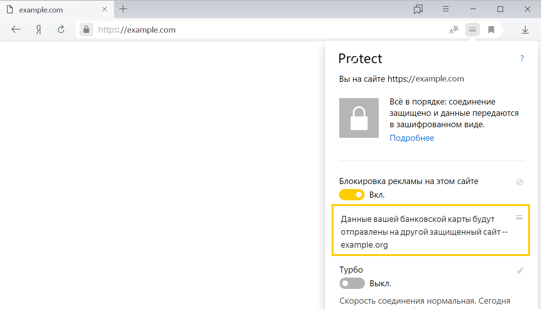Viewport: 541px width, 309px height.
Task: Click the Protect help question mark
Action: pos(522,58)
